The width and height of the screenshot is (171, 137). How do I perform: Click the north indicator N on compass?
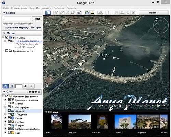157,19
